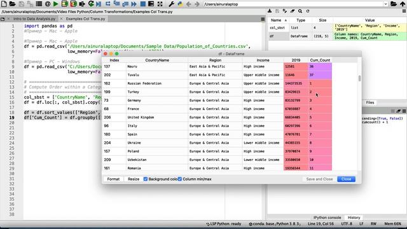407x229 pixels.
Task: Open Preferences with the wrench icon
Action: [x=171, y=4]
